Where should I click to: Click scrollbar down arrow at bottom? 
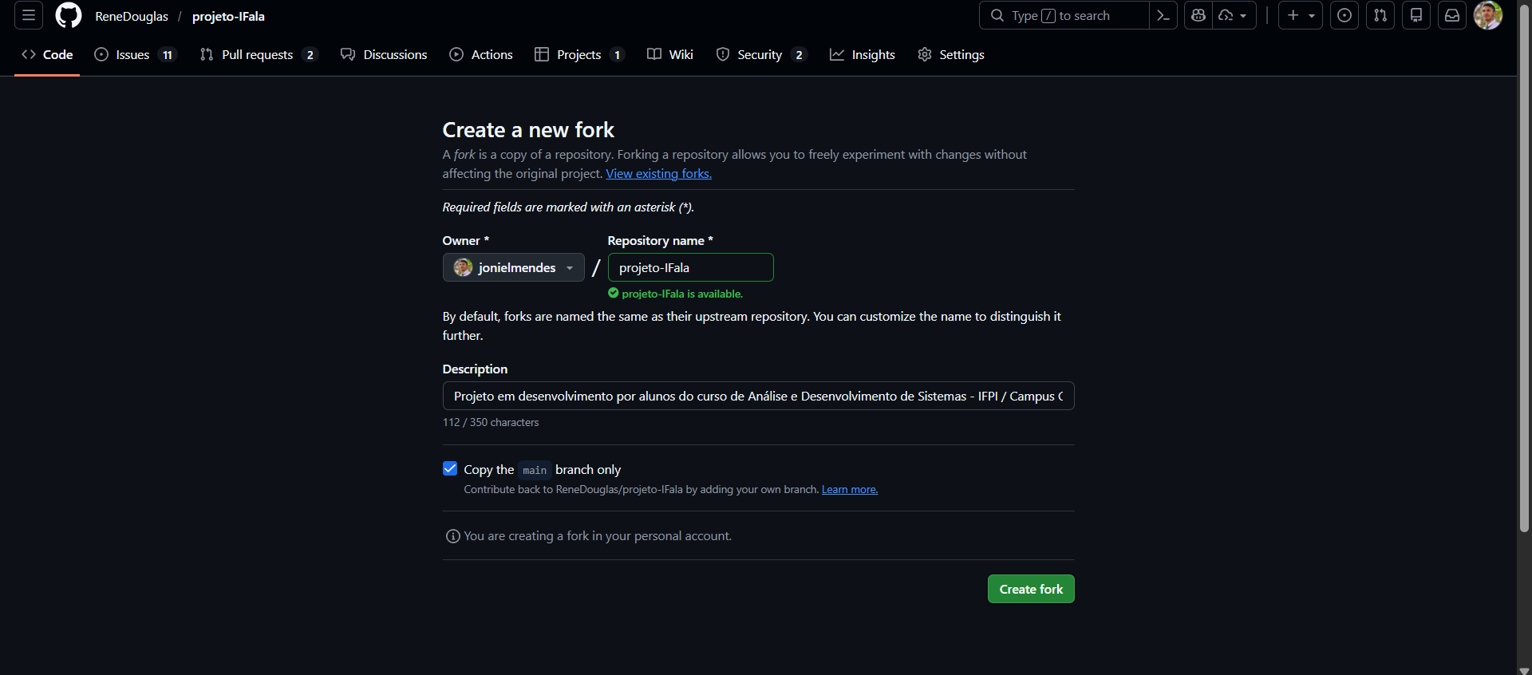coord(1524,670)
